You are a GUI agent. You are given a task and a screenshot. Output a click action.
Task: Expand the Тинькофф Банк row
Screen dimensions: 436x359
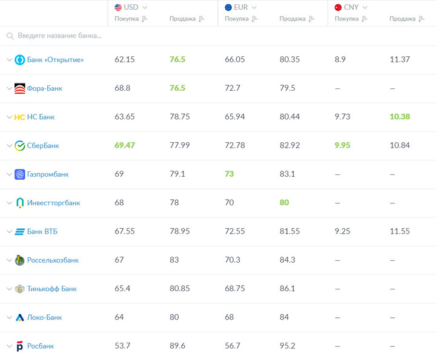(x=9, y=289)
